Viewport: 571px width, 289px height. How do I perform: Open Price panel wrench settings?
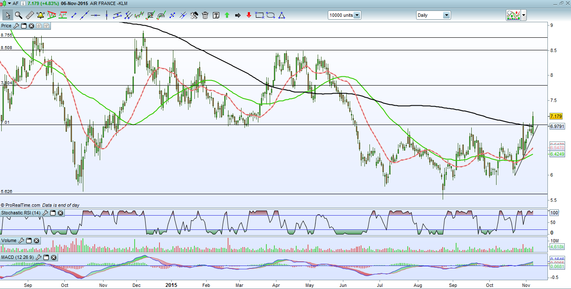(16, 26)
